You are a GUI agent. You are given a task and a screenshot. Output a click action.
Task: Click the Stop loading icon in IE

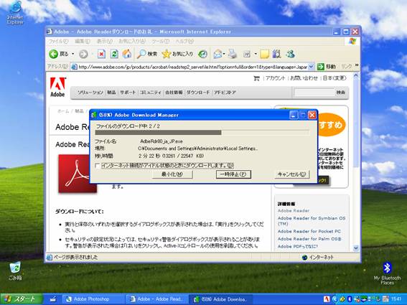pos(101,54)
